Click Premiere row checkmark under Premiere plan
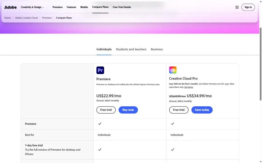The image size is (262, 163). [x=100, y=124]
